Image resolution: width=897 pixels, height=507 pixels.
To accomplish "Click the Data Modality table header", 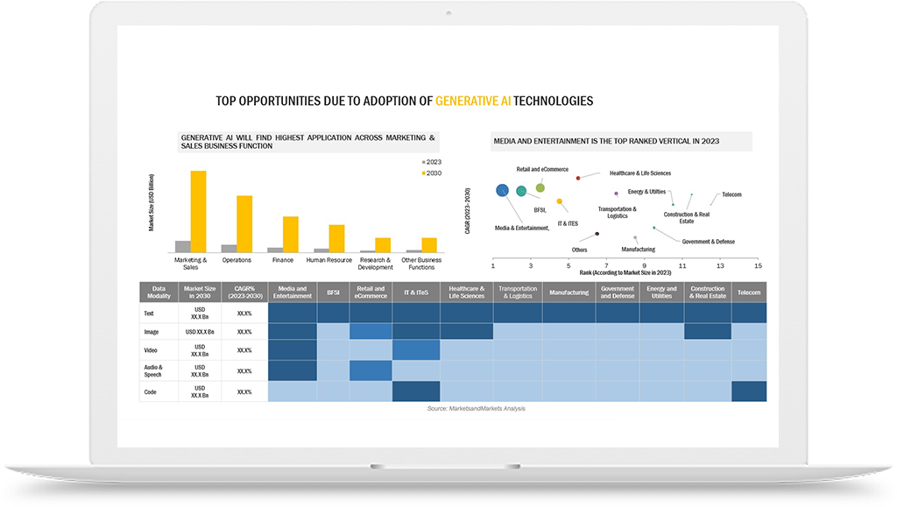I will pyautogui.click(x=159, y=292).
